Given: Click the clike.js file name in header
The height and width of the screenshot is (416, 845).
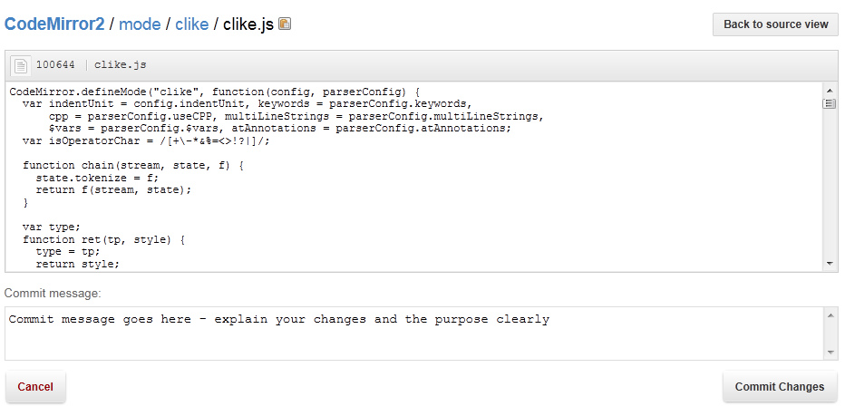Looking at the screenshot, I should point(121,65).
